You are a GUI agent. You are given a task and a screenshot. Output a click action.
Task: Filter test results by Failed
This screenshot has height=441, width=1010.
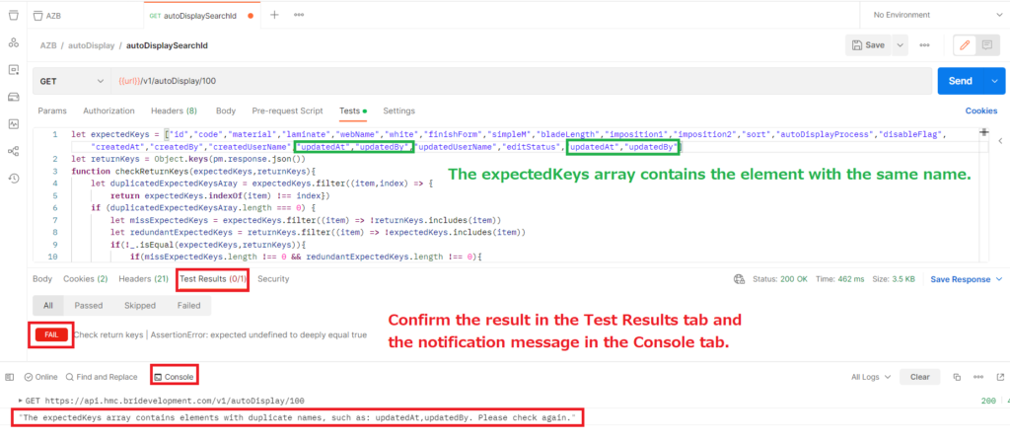[x=188, y=306]
